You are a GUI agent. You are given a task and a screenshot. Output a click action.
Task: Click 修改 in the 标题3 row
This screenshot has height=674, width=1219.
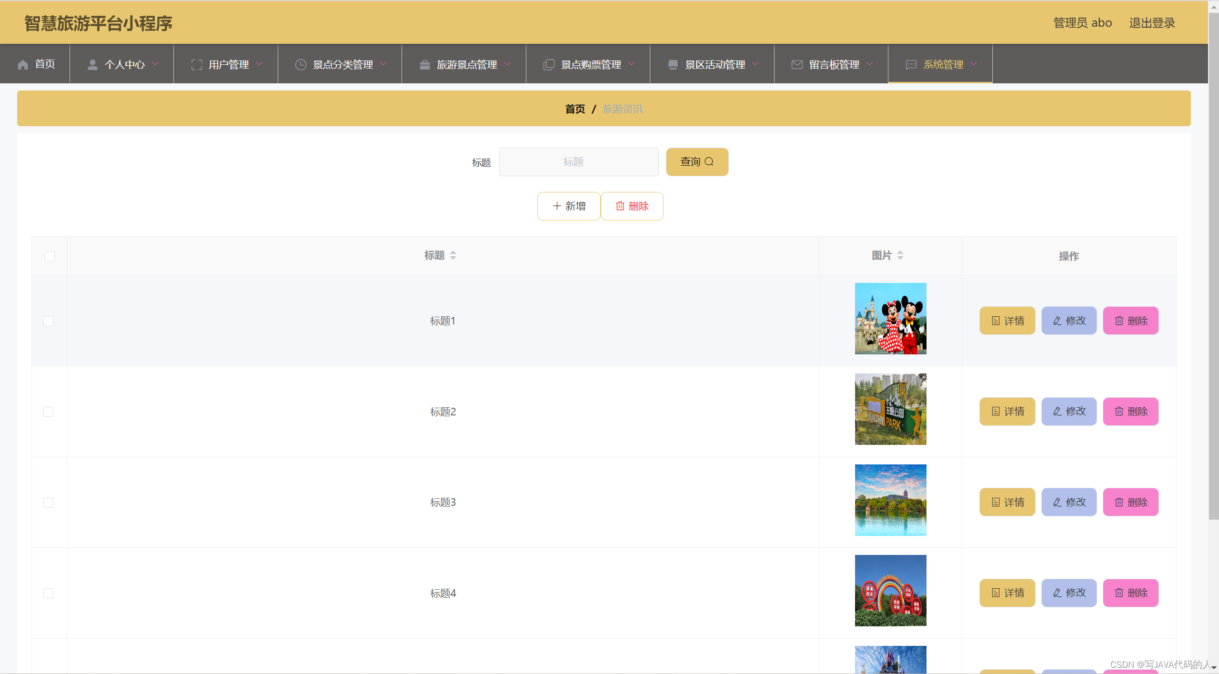pyautogui.click(x=1068, y=502)
